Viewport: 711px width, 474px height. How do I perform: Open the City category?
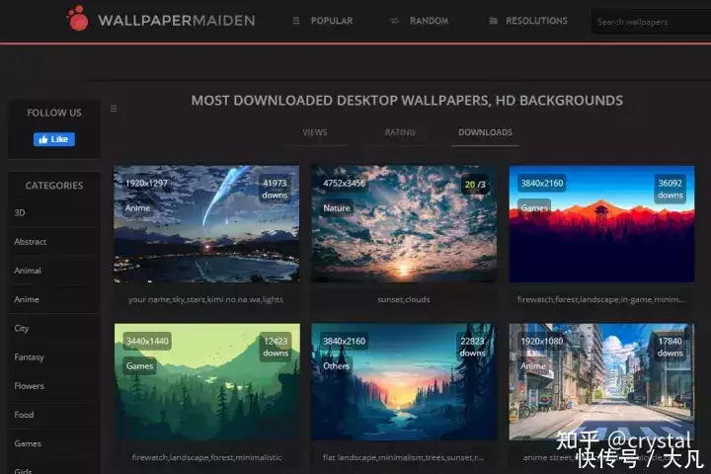coord(22,329)
